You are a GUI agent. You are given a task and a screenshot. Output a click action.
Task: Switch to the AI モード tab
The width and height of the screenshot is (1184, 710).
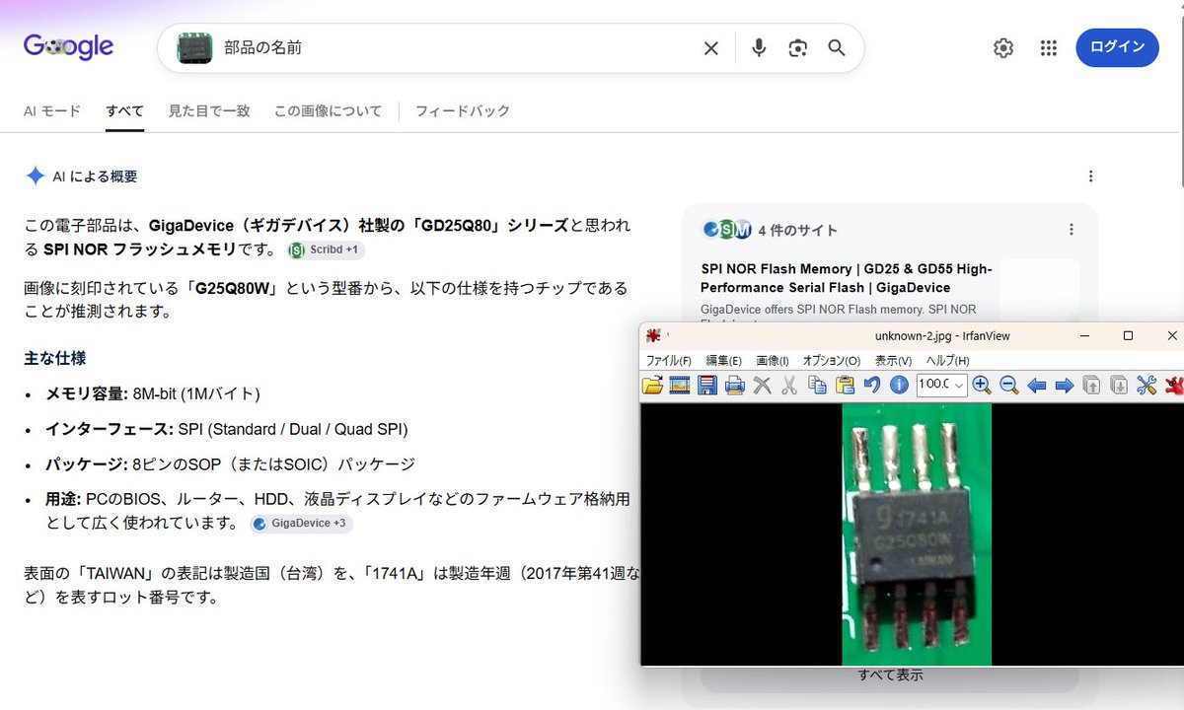click(52, 110)
